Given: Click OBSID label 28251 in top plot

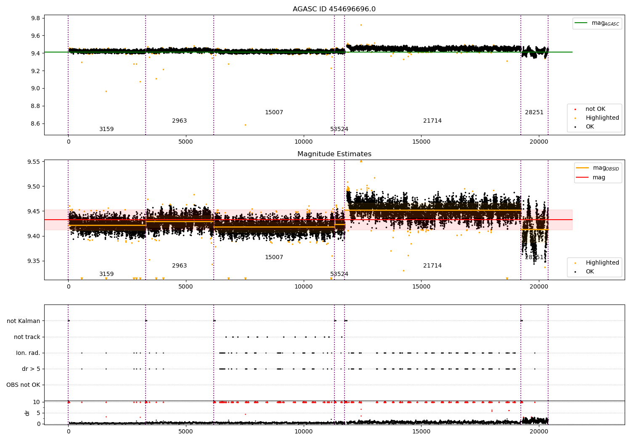Looking at the screenshot, I should [534, 113].
